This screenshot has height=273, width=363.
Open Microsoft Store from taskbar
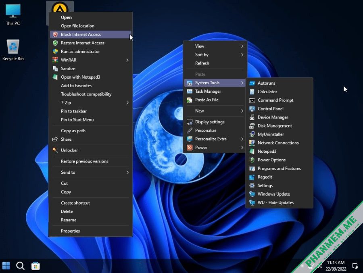[35, 266]
